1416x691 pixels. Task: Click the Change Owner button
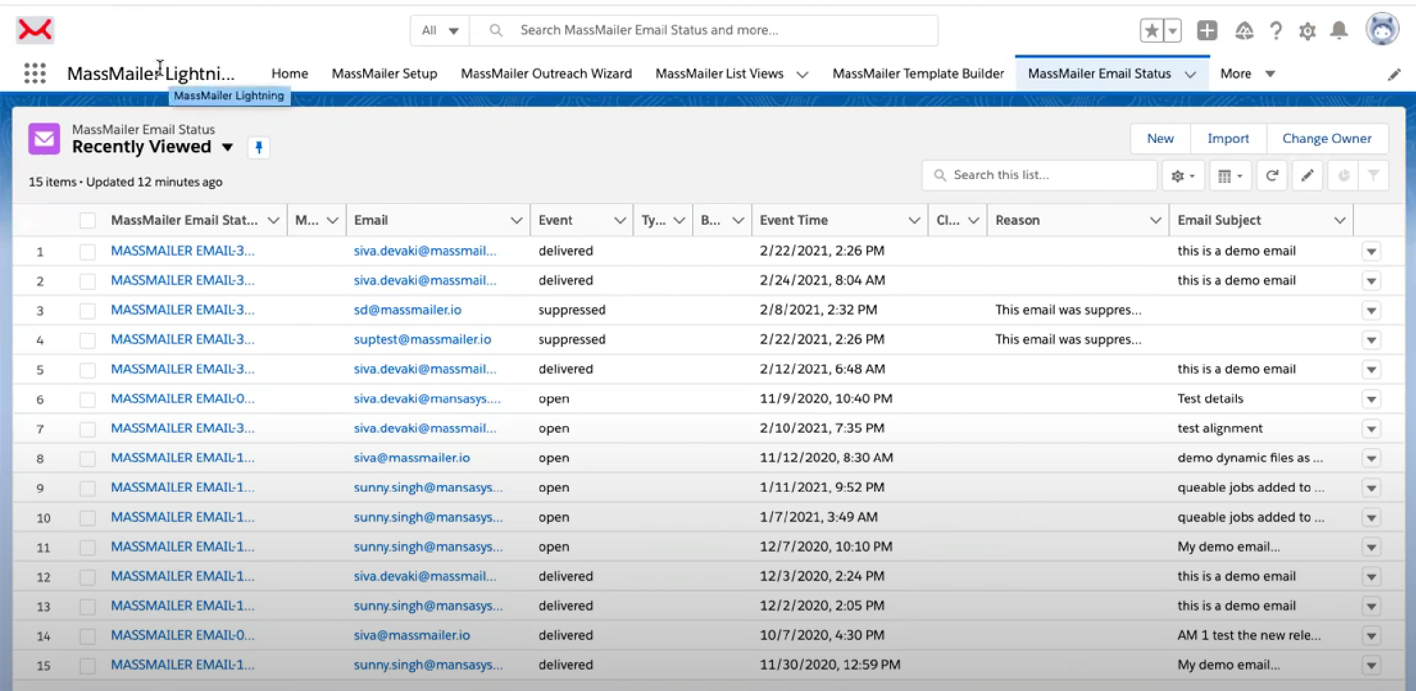tap(1327, 139)
